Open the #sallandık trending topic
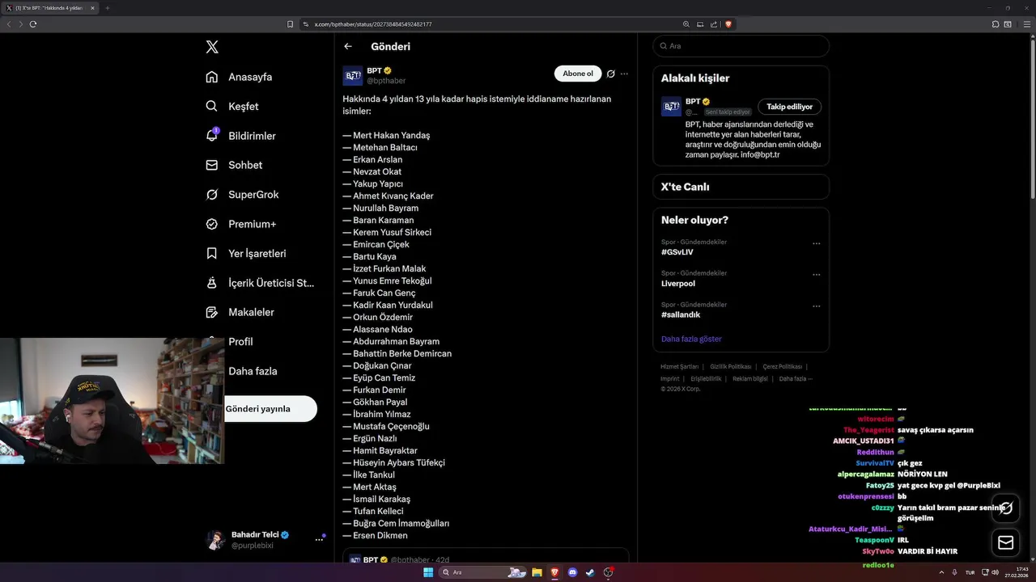 coord(681,315)
